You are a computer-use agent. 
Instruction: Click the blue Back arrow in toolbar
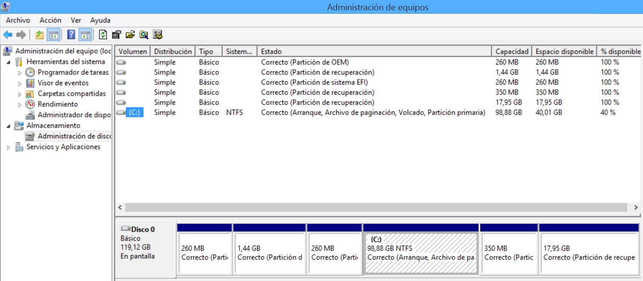click(x=7, y=35)
